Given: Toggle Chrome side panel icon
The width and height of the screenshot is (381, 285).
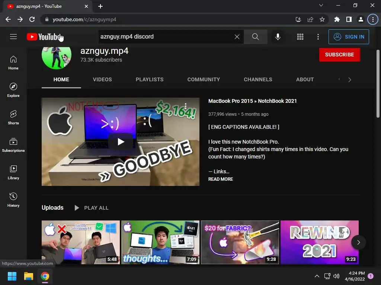Looking at the screenshot, I should pyautogui.click(x=349, y=19).
